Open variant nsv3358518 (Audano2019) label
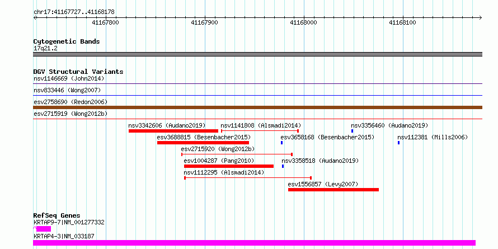Screen dimensions: 498x249 click(x=320, y=161)
